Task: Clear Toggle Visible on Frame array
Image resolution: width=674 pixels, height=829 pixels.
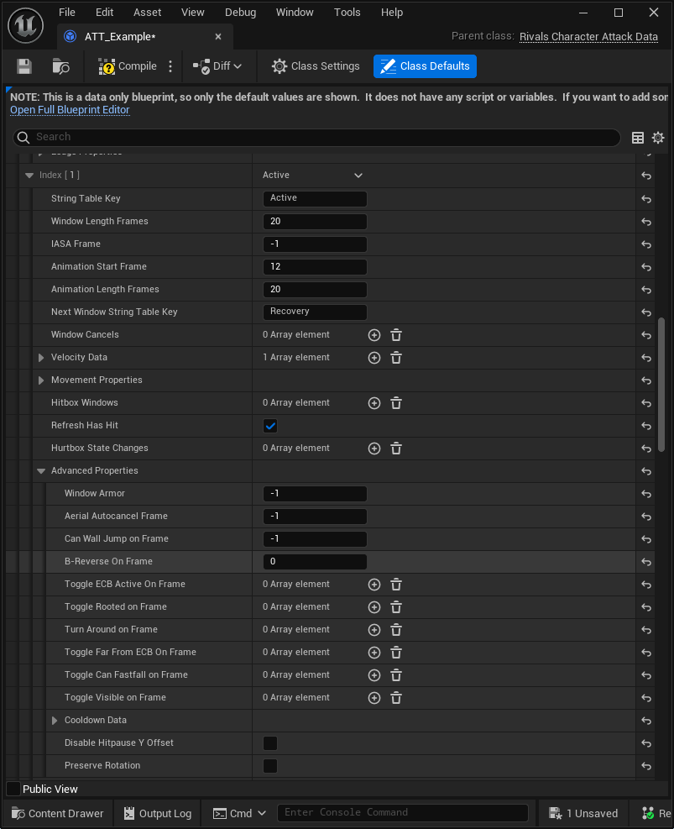Action: (x=396, y=698)
